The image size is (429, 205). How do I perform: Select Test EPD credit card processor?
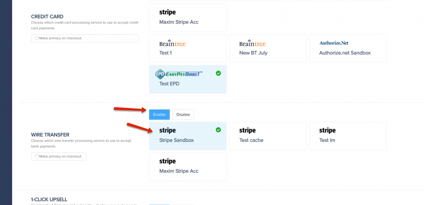click(x=188, y=79)
